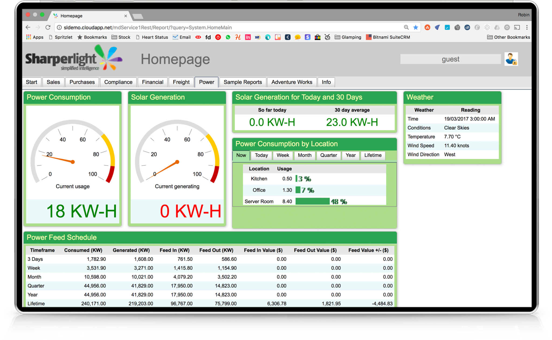This screenshot has height=340, width=552.
Task: Open the Chrome Cast icon
Action: [517, 28]
